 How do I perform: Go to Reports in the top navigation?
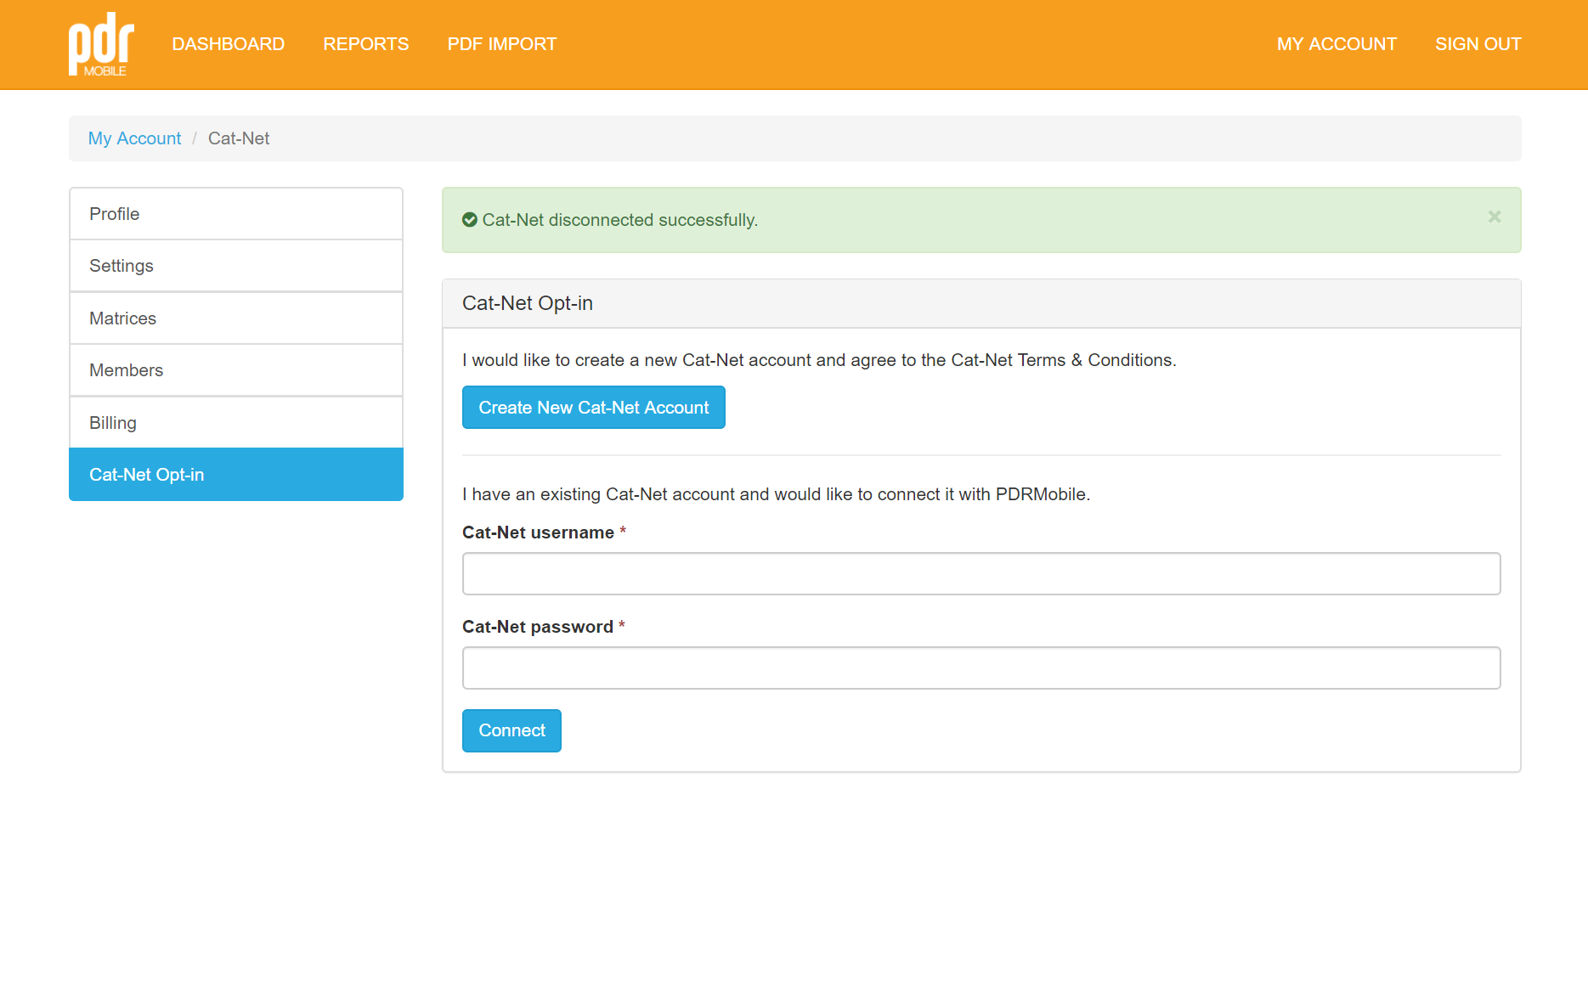366,44
